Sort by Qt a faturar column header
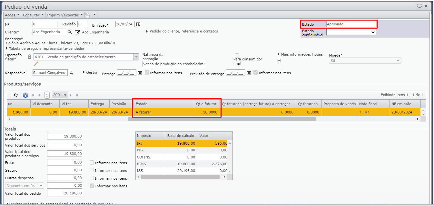 point(207,104)
